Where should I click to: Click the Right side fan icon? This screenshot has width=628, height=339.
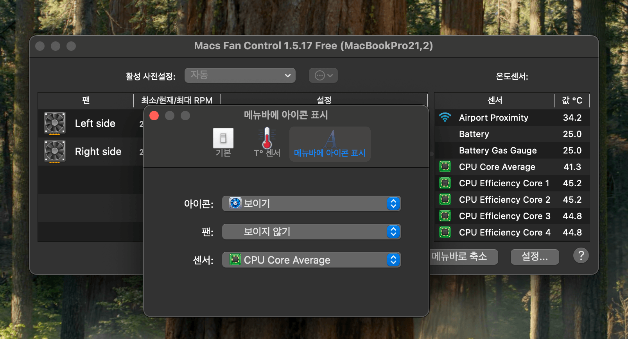(55, 152)
